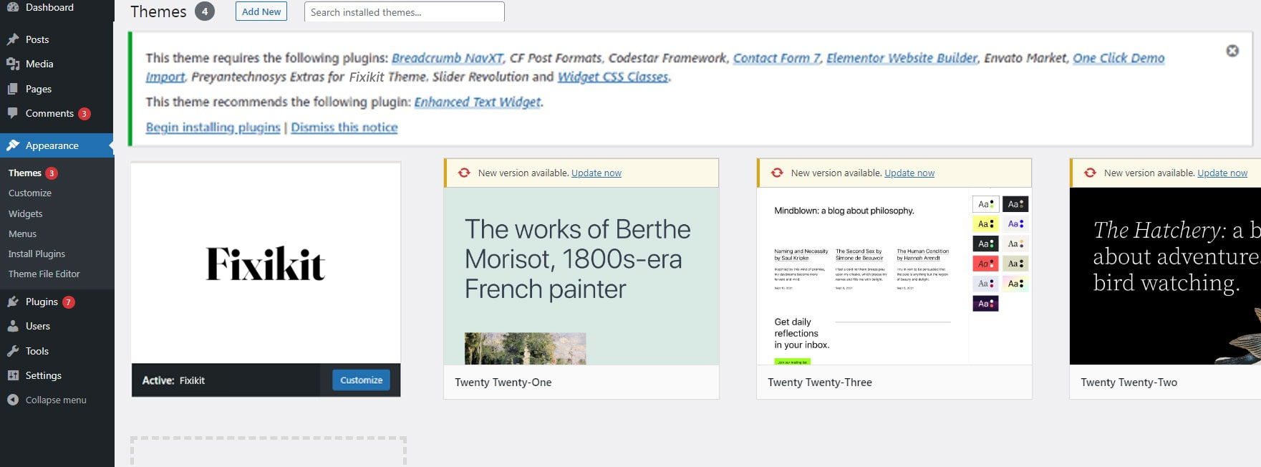1261x467 pixels.
Task: Open Menus under Appearance
Action: (22, 233)
